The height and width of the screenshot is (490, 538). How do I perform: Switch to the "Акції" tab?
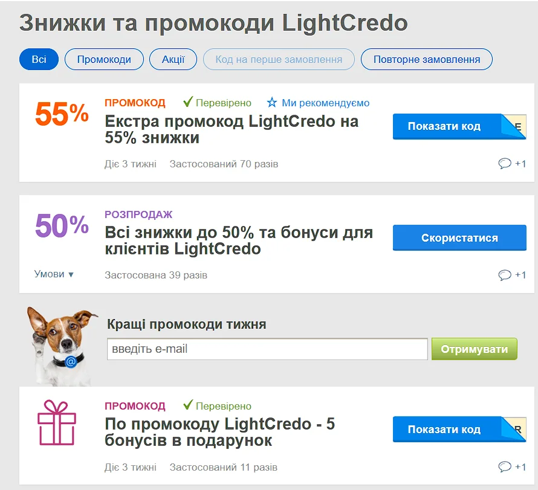[173, 59]
